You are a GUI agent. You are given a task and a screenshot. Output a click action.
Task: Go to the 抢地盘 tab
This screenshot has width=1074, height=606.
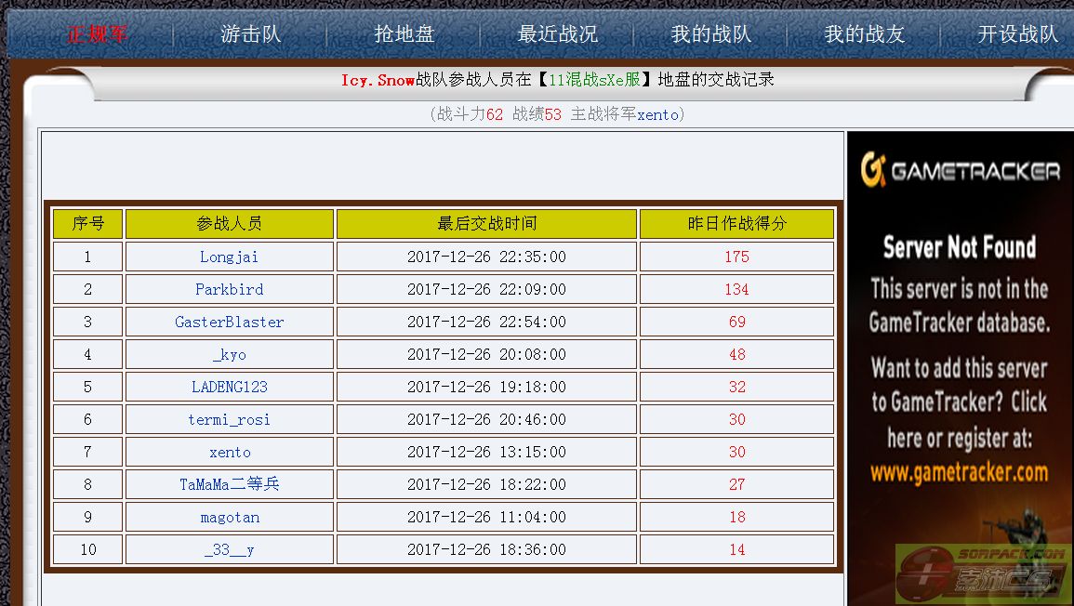coord(404,33)
